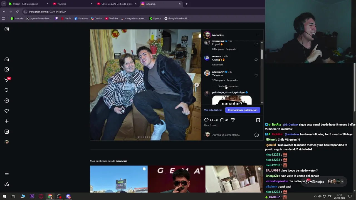Like reinzzartt's 'Crack' comment
The width and height of the screenshot is (356, 200).
point(256,60)
